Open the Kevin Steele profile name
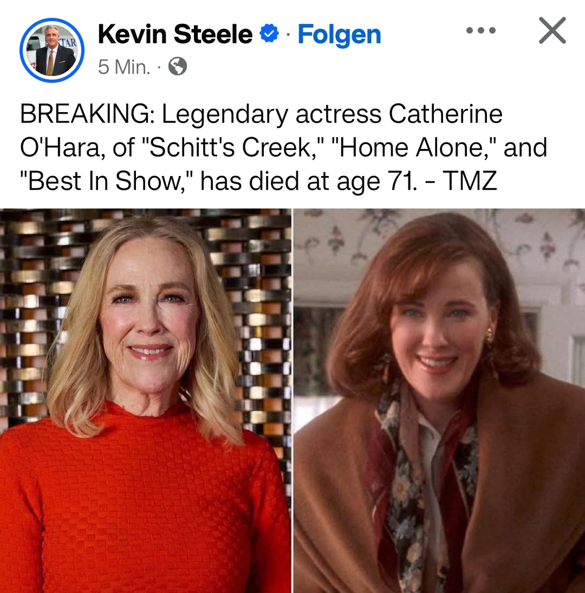Screen dimensions: 585x593 coord(175,34)
